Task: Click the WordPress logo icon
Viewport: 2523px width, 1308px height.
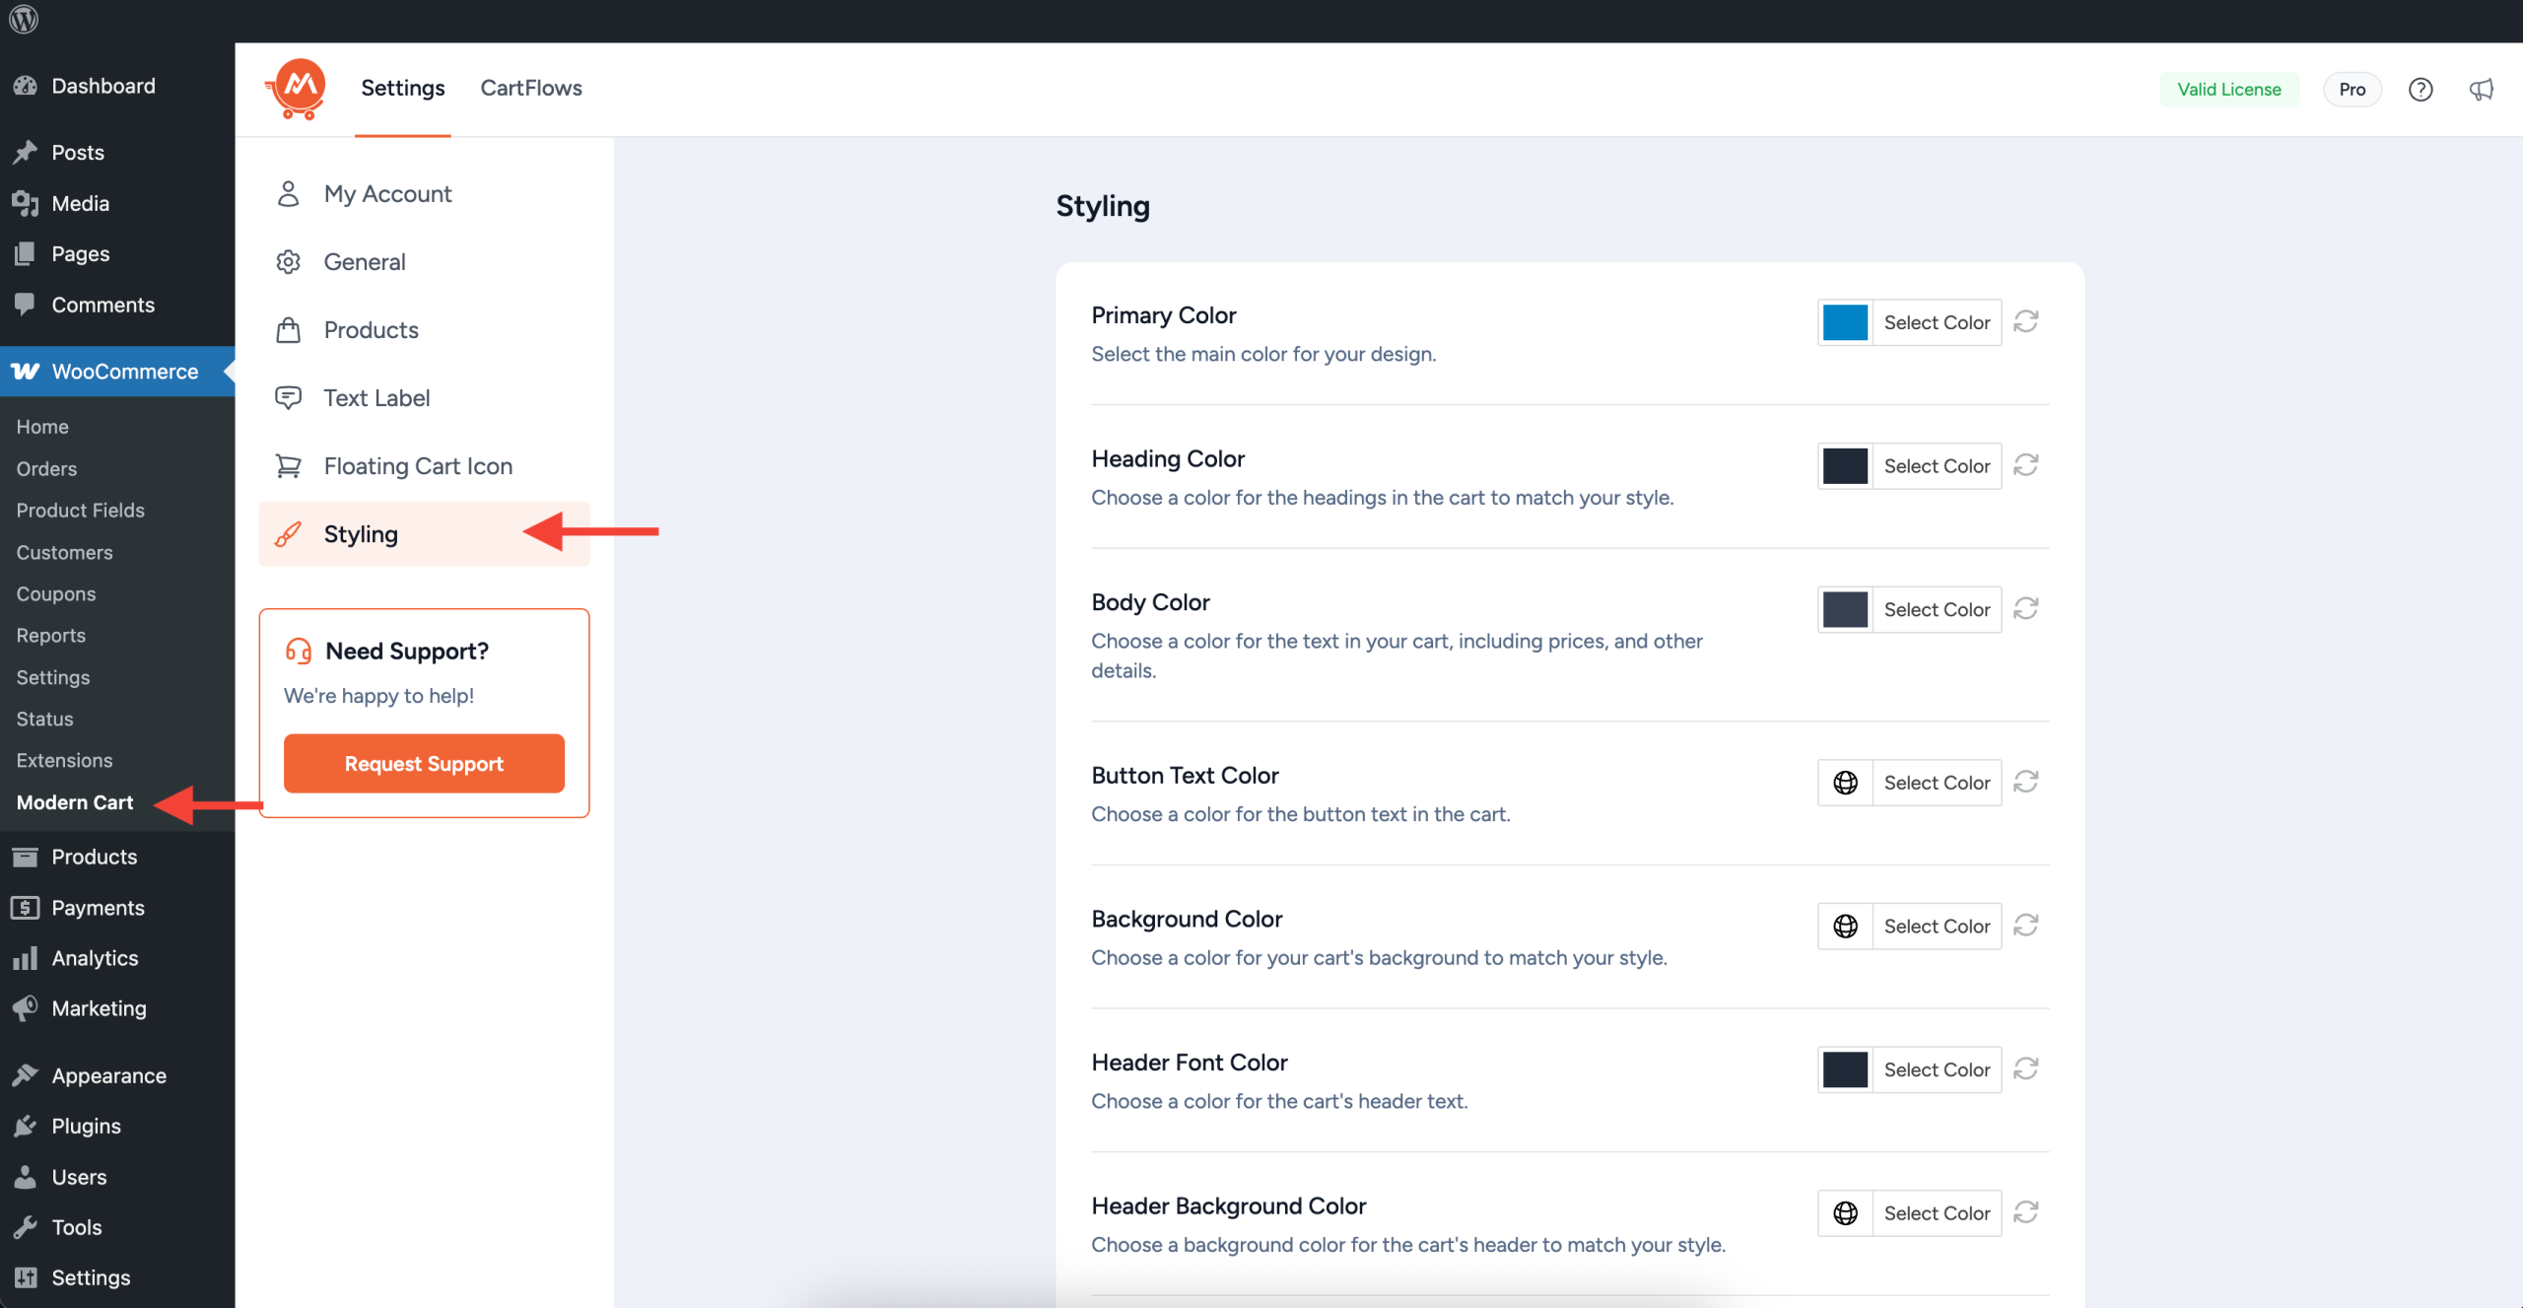Action: [x=24, y=19]
